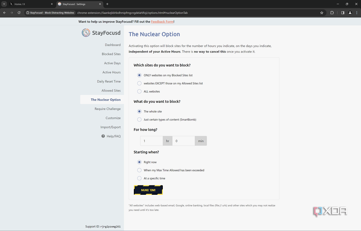Select Right now starting option
Image resolution: width=361 pixels, height=231 pixels.
tap(139, 162)
